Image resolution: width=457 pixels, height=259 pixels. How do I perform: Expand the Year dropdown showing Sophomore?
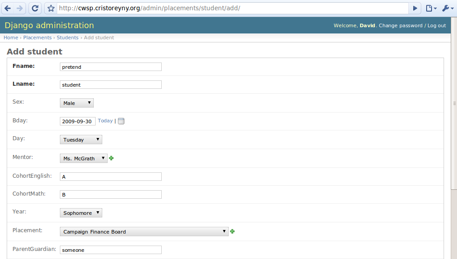pos(81,213)
